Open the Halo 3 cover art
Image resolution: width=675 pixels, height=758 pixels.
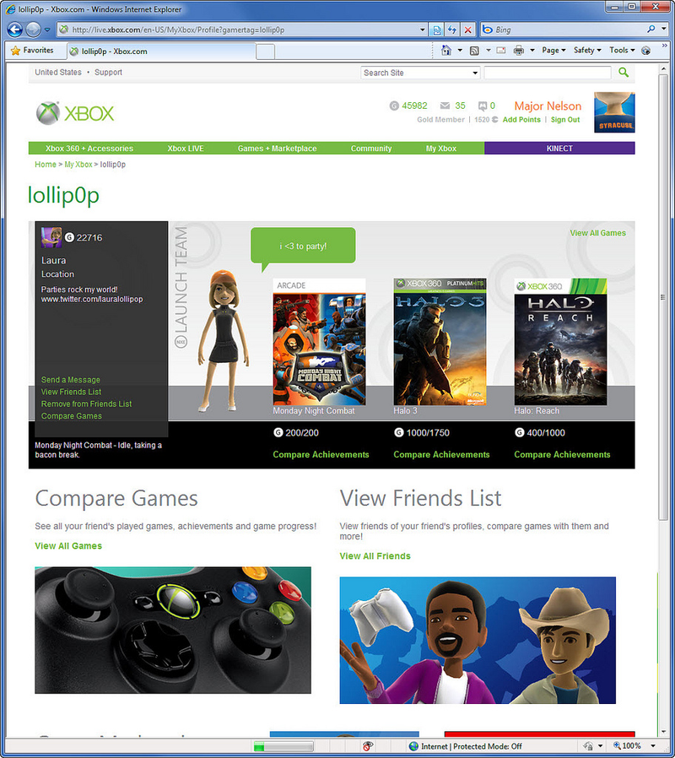(440, 342)
